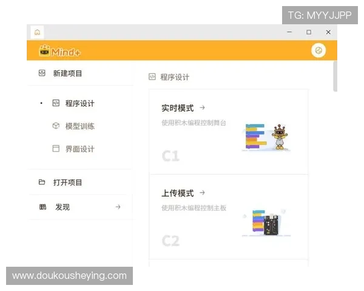Image resolution: width=364 pixels, height=291 pixels.
Task: Close the Mind+ window
Action: click(328, 32)
